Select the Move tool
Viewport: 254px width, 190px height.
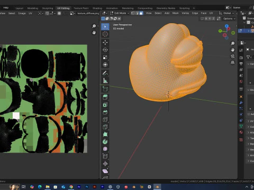tap(105, 42)
